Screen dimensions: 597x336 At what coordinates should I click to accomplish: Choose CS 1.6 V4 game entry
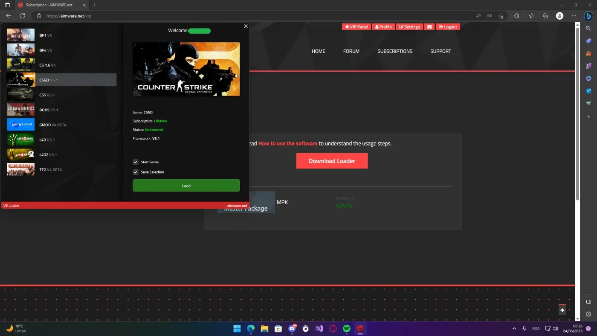[x=61, y=65]
